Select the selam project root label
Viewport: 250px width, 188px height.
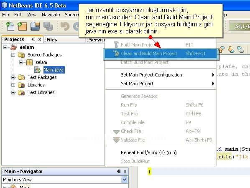(x=27, y=47)
